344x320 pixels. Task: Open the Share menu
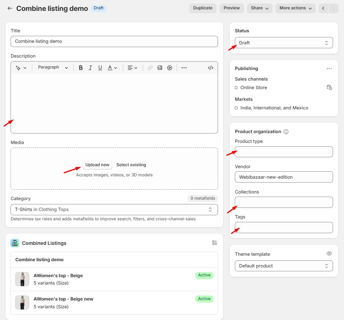click(259, 8)
